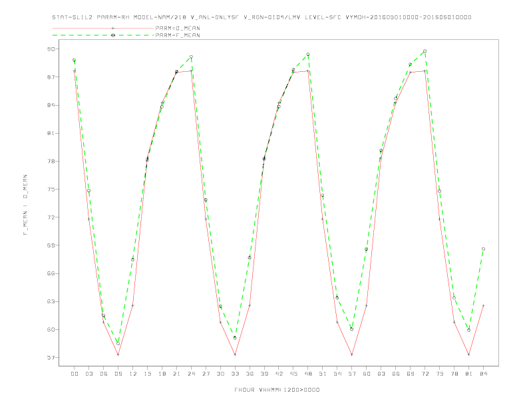Click the y-axis tick label 90
This screenshot has width=527, height=407.
click(51, 49)
